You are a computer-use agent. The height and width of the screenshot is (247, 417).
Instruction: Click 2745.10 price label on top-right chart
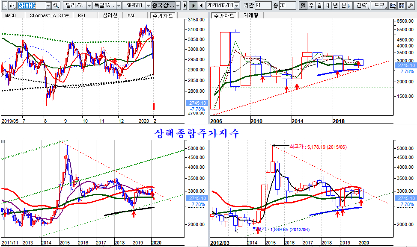(406, 65)
